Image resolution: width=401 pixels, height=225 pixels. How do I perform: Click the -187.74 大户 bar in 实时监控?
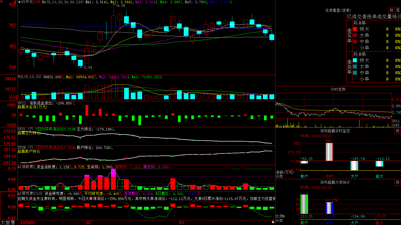pyautogui.click(x=354, y=165)
